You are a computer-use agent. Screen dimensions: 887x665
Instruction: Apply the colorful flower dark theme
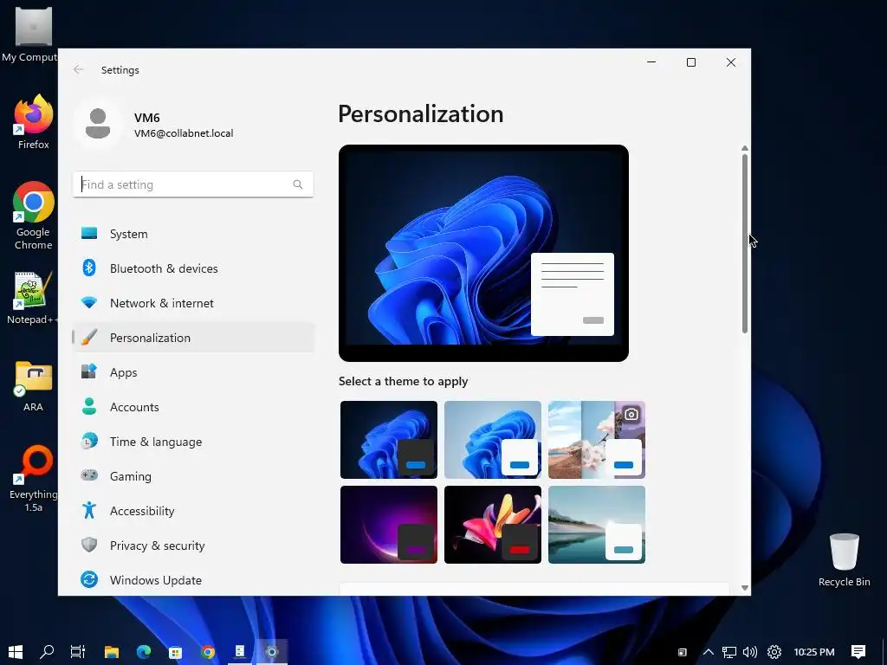493,524
